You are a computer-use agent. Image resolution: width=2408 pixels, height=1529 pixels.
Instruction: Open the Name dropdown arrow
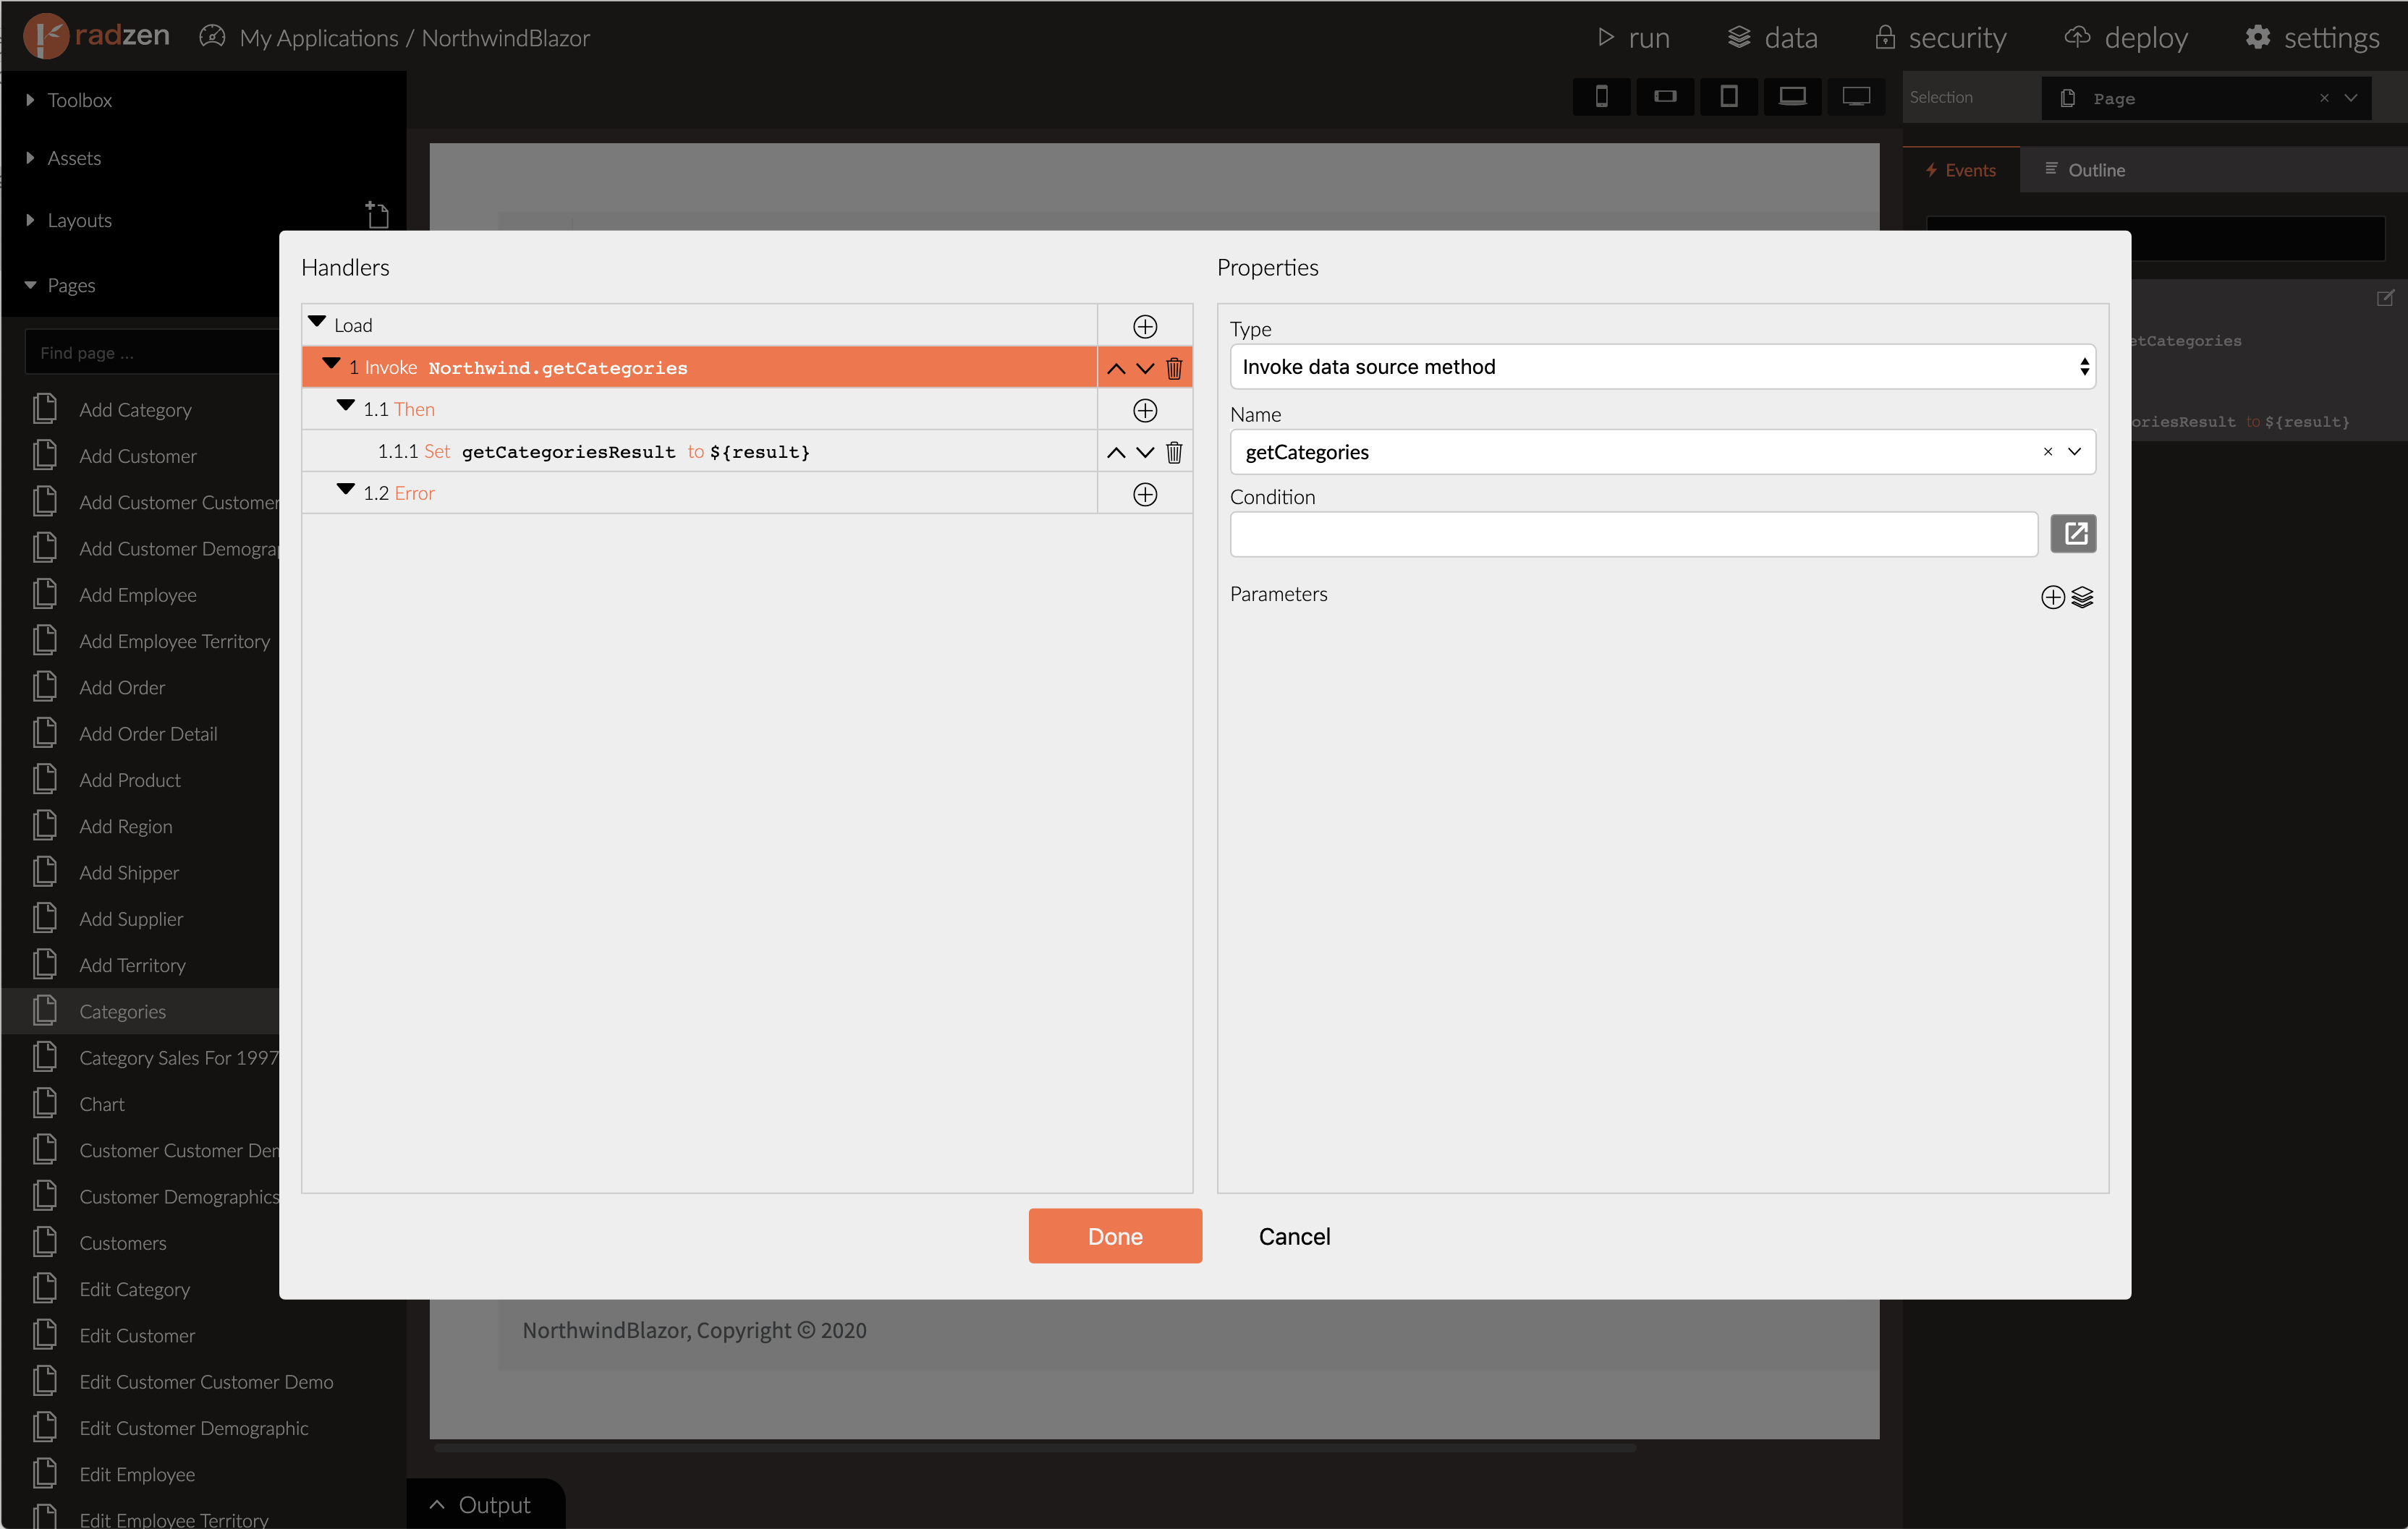tap(2074, 452)
